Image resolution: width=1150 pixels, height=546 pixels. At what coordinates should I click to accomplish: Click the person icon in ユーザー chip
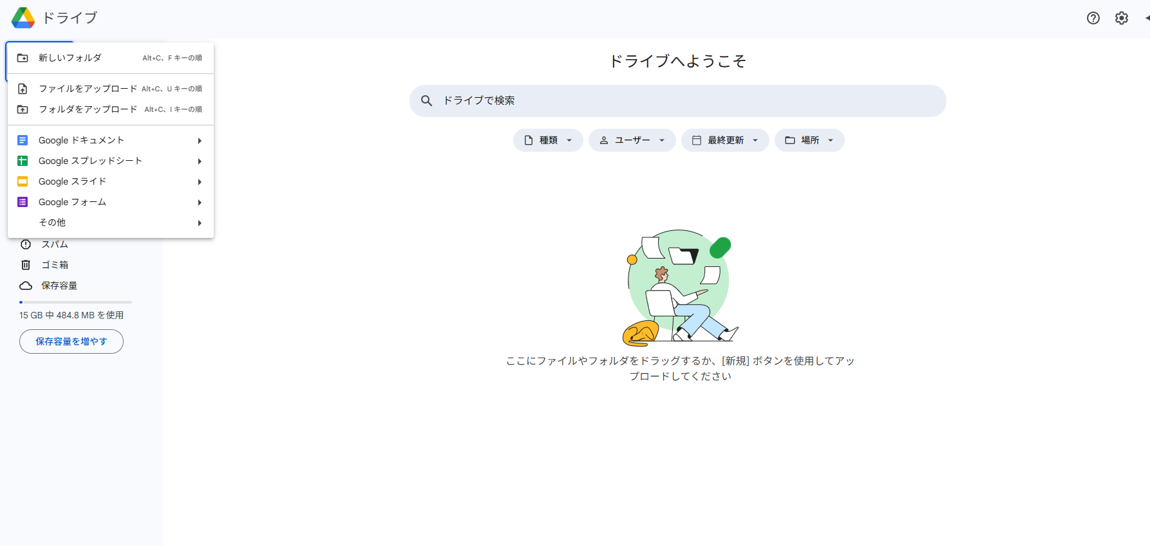click(x=604, y=140)
